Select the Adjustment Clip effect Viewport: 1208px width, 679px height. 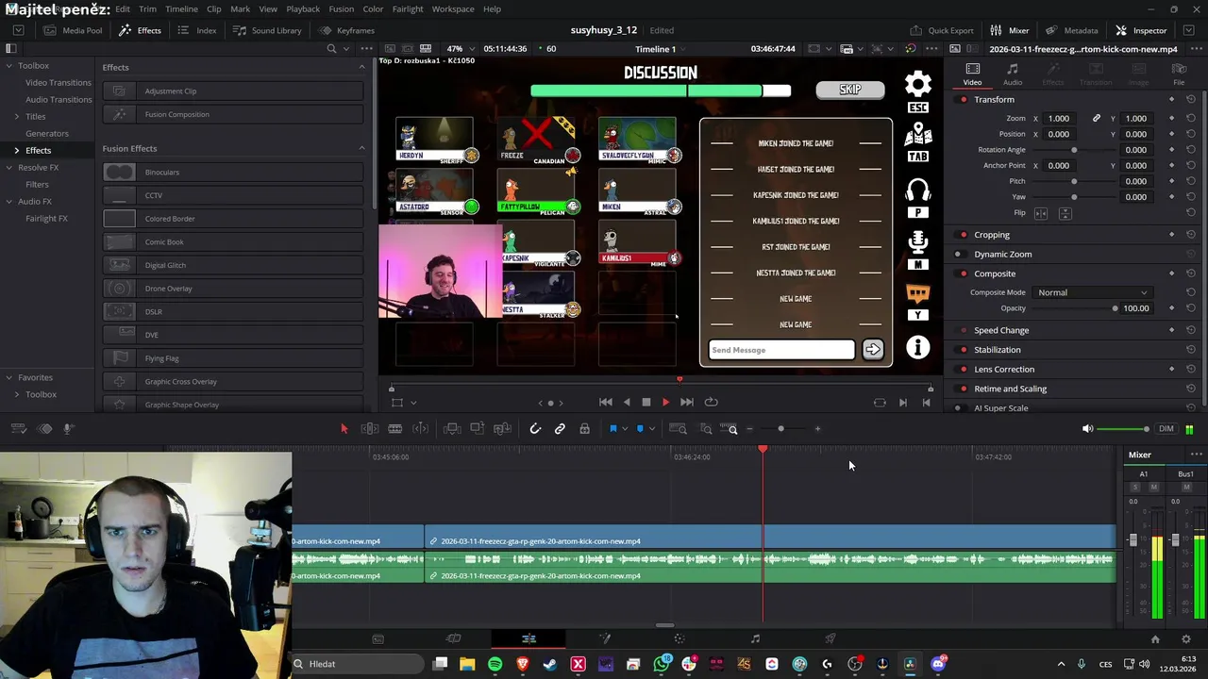(x=232, y=91)
